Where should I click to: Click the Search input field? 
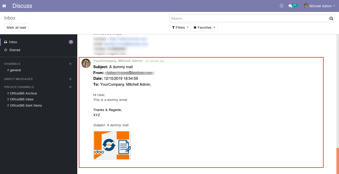(249, 19)
